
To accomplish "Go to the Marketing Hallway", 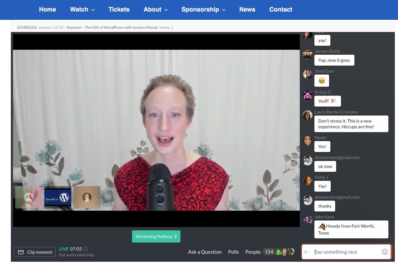I will tap(156, 237).
